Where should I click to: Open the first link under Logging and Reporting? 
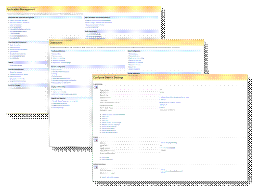(x=57, y=90)
